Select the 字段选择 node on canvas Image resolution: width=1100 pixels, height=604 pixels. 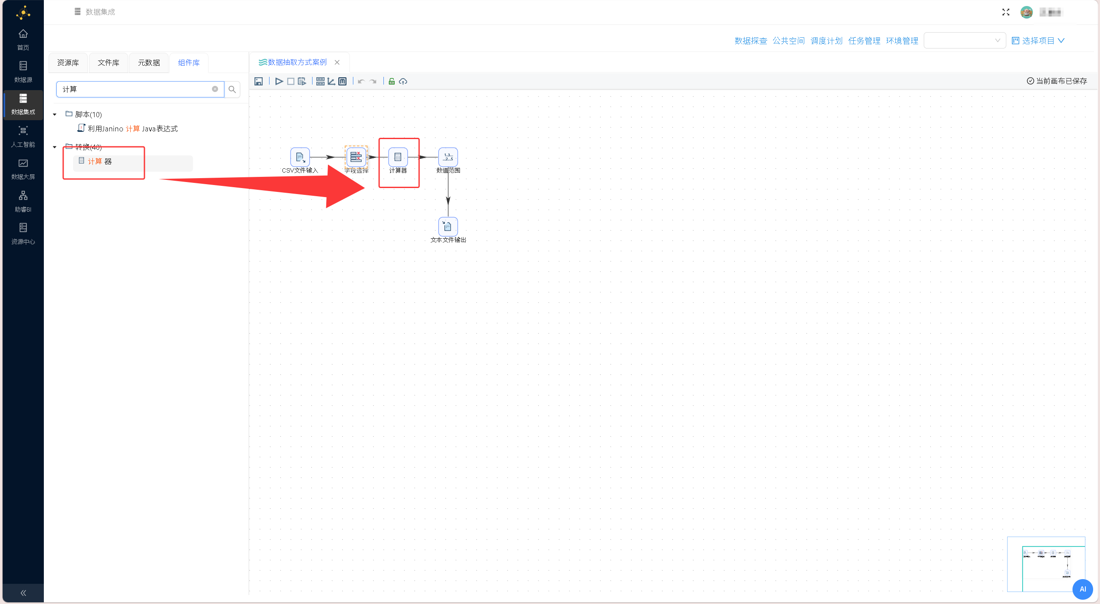pyautogui.click(x=356, y=157)
